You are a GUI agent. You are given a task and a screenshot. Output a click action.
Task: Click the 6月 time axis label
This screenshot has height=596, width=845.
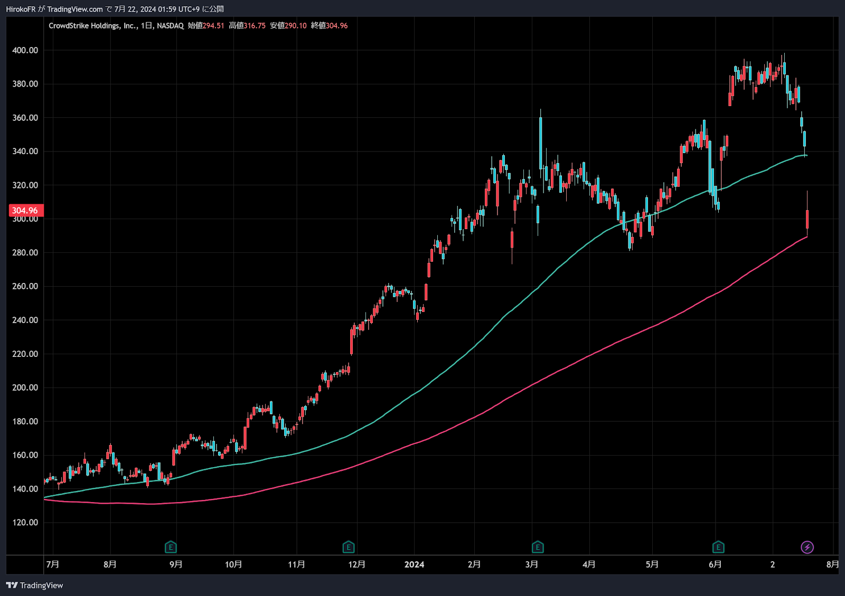715,564
